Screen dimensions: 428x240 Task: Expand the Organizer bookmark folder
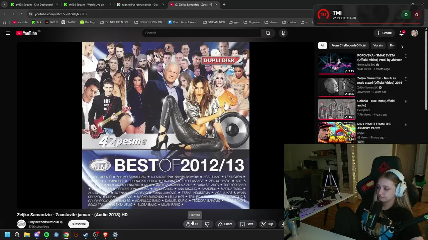tap(252, 22)
